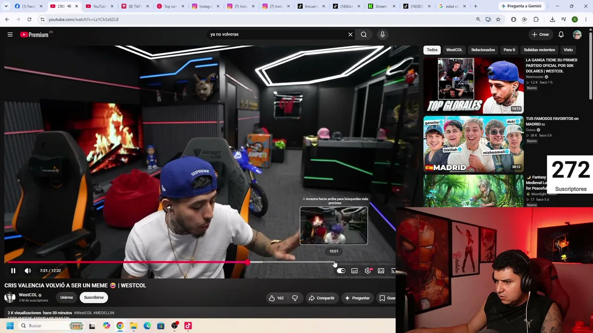
Task: Switch the player to theater mode
Action: point(381,271)
